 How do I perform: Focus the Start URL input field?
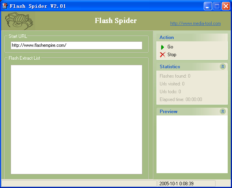[x=77, y=45]
